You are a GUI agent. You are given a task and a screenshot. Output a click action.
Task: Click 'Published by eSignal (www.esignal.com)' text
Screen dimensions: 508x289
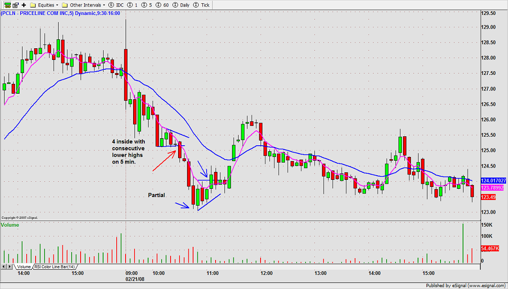tap(466, 285)
